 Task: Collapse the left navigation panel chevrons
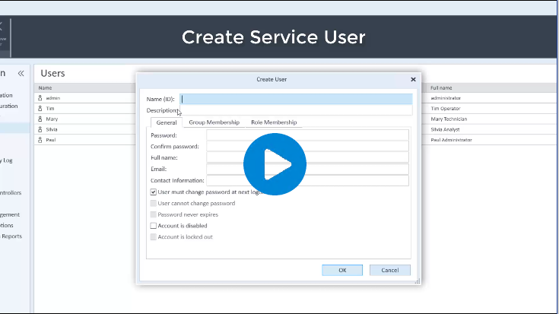(21, 74)
